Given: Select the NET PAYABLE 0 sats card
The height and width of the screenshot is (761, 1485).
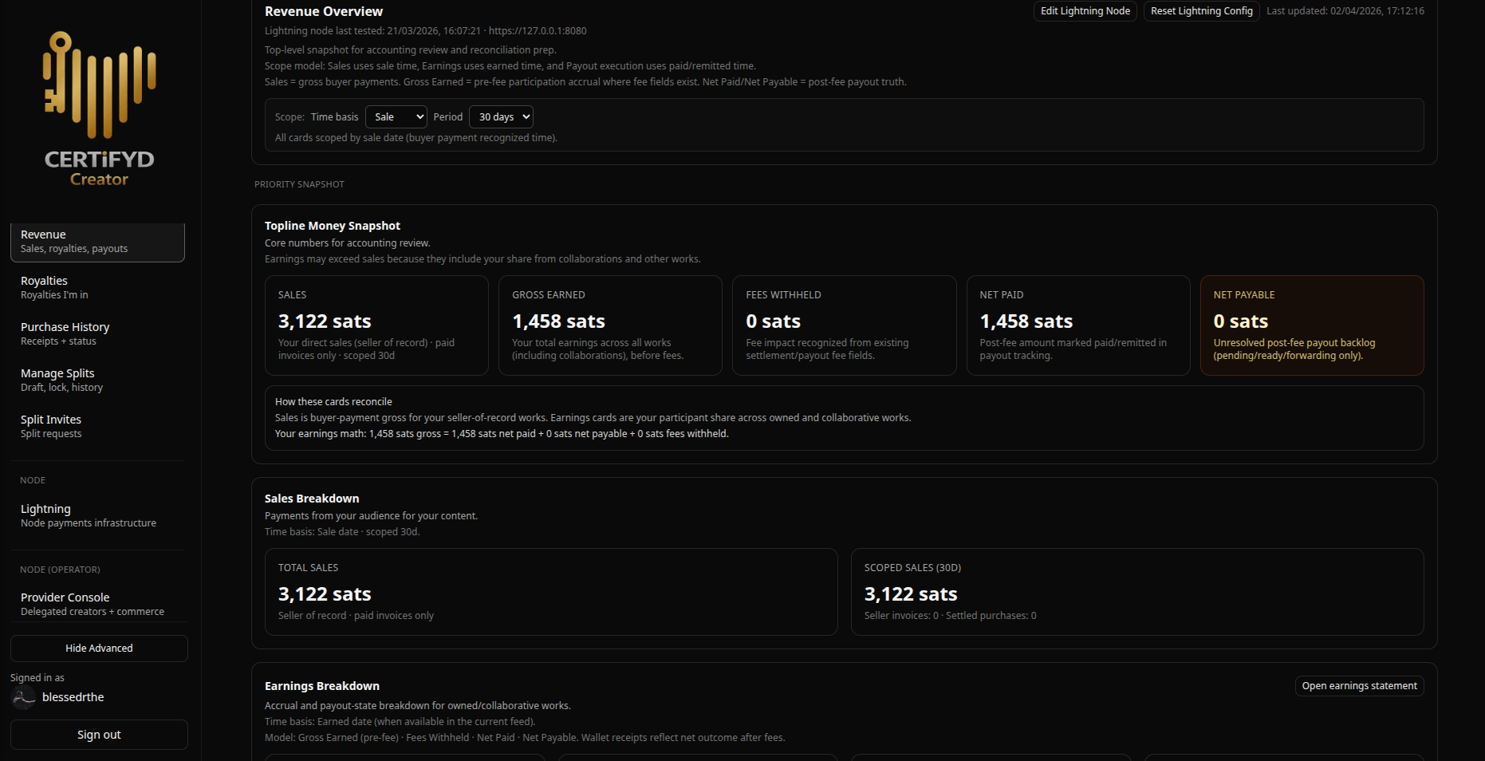Looking at the screenshot, I should pos(1312,325).
